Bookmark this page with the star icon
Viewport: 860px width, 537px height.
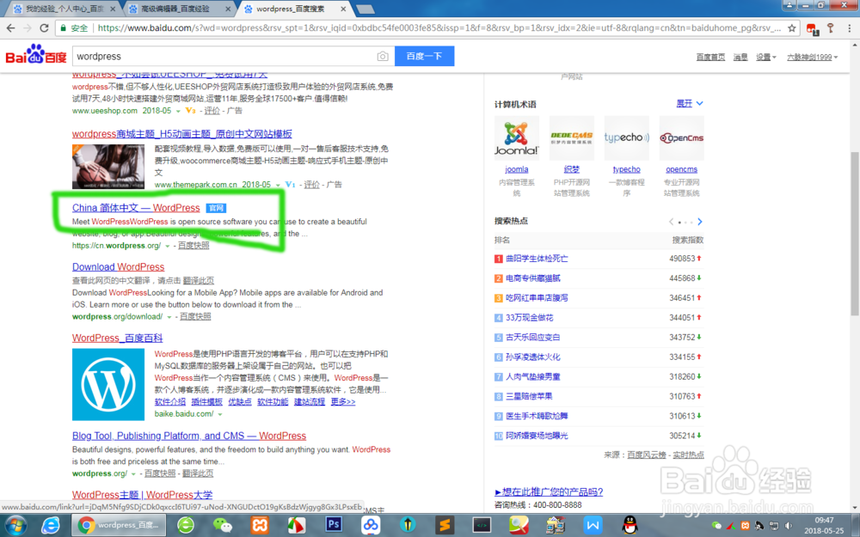tap(791, 28)
